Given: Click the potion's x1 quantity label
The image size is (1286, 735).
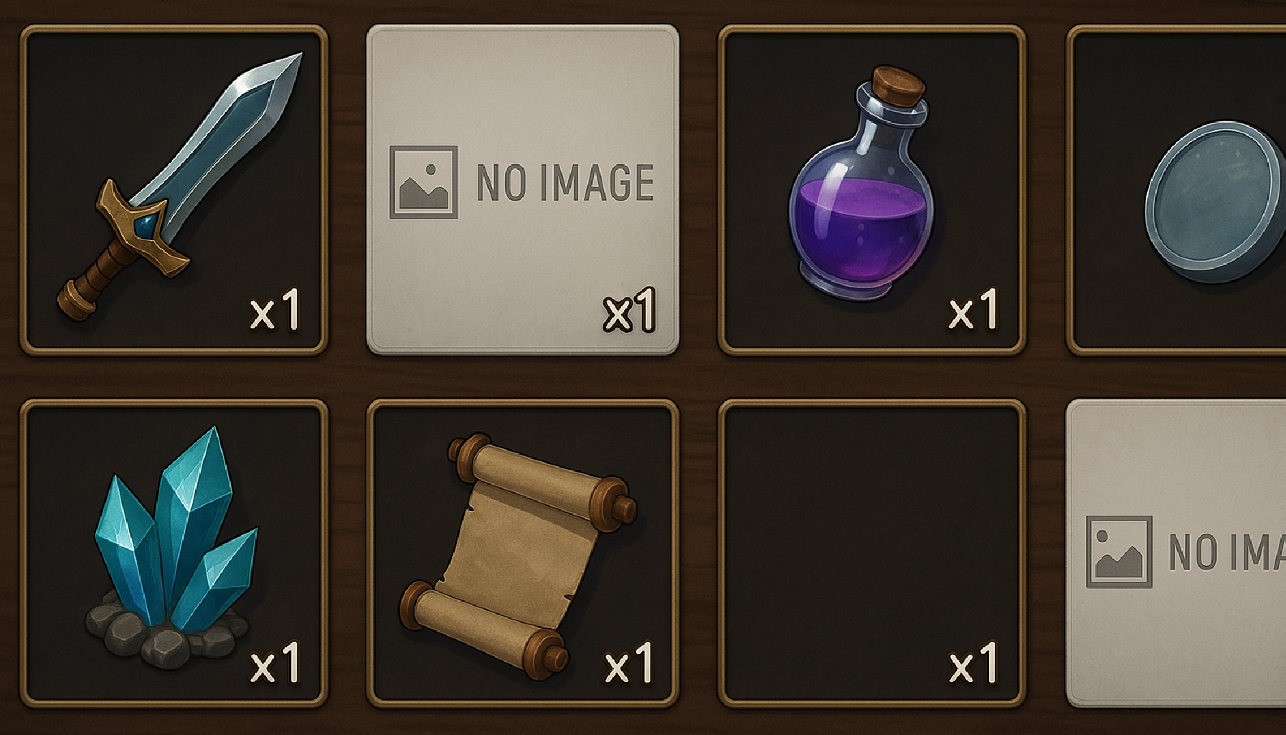Looking at the screenshot, I should [973, 310].
